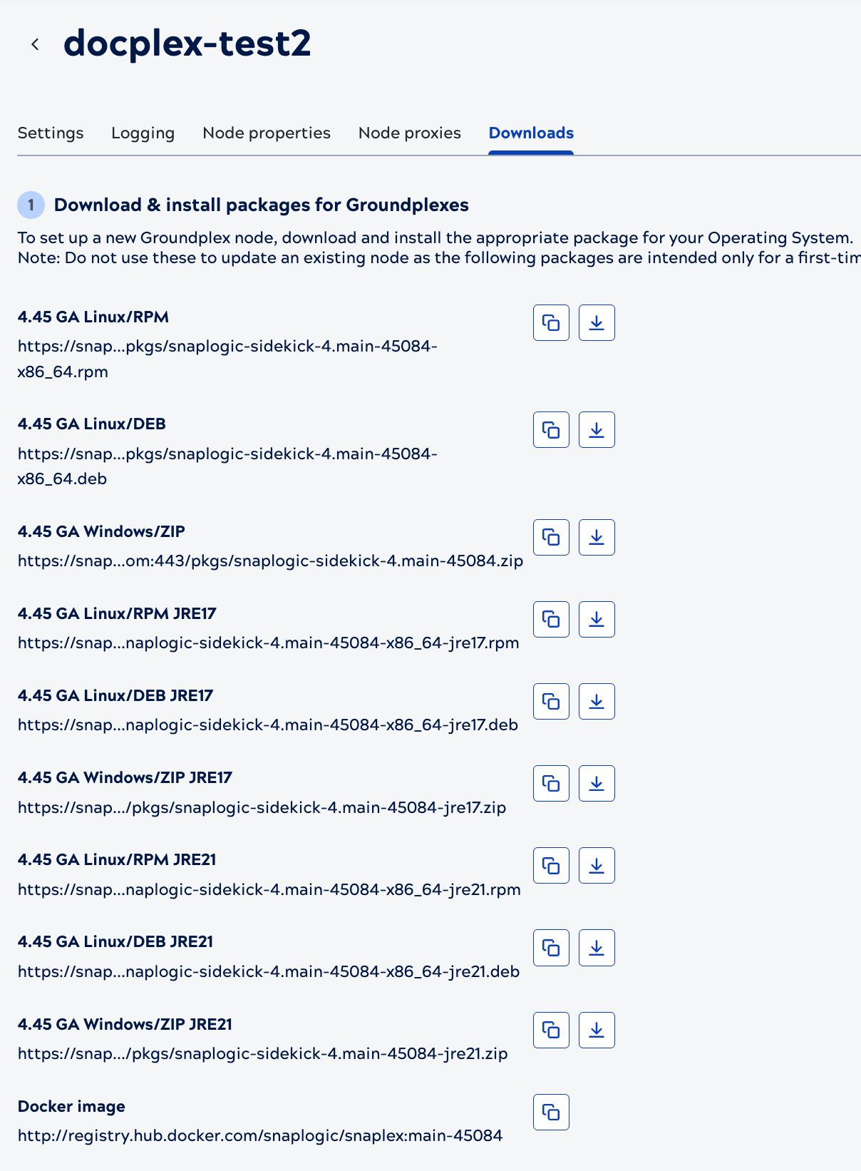
Task: Download the Windows/ZIP JRE17 package
Action: [x=597, y=784]
